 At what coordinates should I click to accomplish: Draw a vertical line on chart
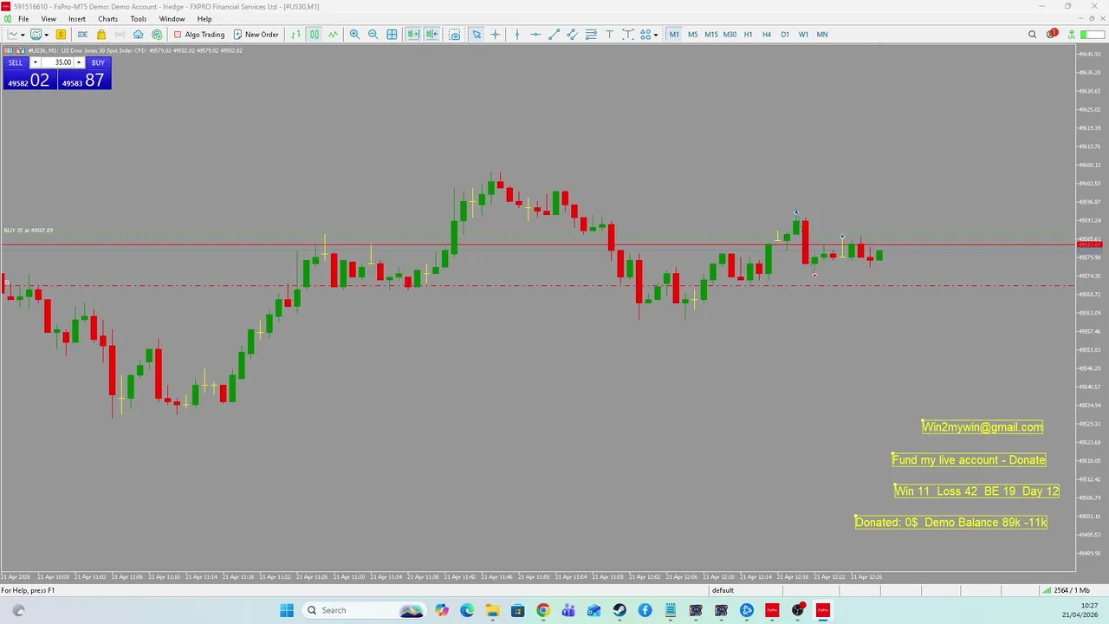[517, 35]
